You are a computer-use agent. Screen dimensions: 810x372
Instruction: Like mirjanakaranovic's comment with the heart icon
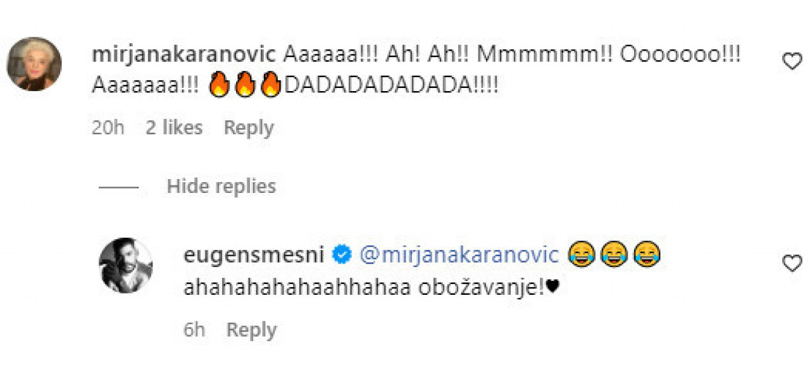[x=792, y=61]
